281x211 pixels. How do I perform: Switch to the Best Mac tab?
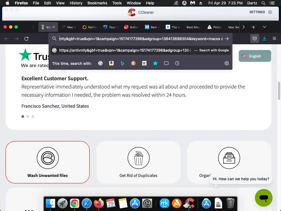point(193,27)
